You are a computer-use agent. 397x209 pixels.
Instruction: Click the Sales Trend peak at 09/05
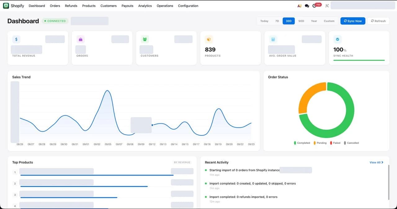point(107,91)
